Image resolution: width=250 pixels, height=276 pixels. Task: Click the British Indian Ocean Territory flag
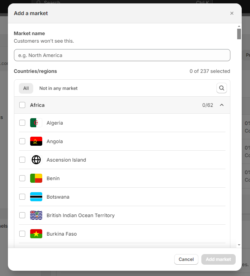36,215
